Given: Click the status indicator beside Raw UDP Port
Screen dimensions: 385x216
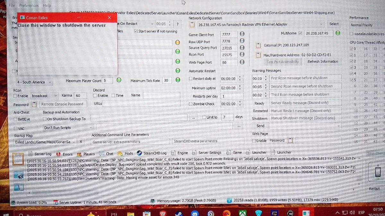Looking at the screenshot, I should coord(242,41).
